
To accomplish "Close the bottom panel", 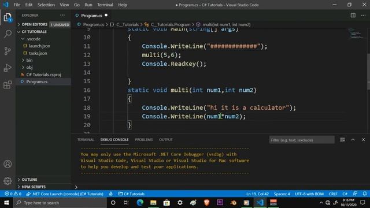I will [x=363, y=140].
